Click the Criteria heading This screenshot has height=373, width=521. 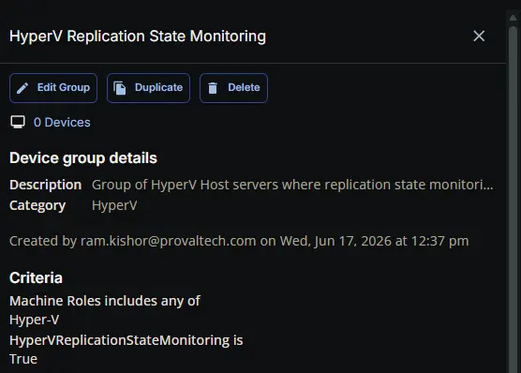[x=36, y=278]
